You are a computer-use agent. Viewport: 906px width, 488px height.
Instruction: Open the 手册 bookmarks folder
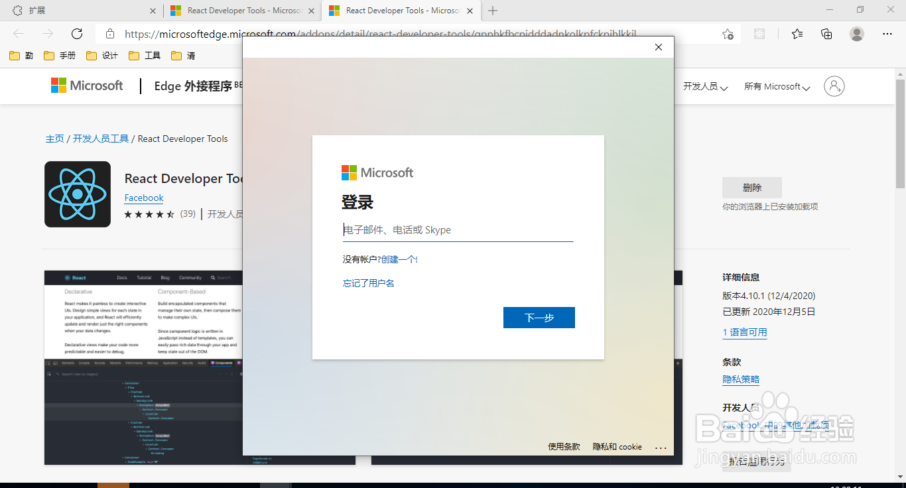pos(60,56)
